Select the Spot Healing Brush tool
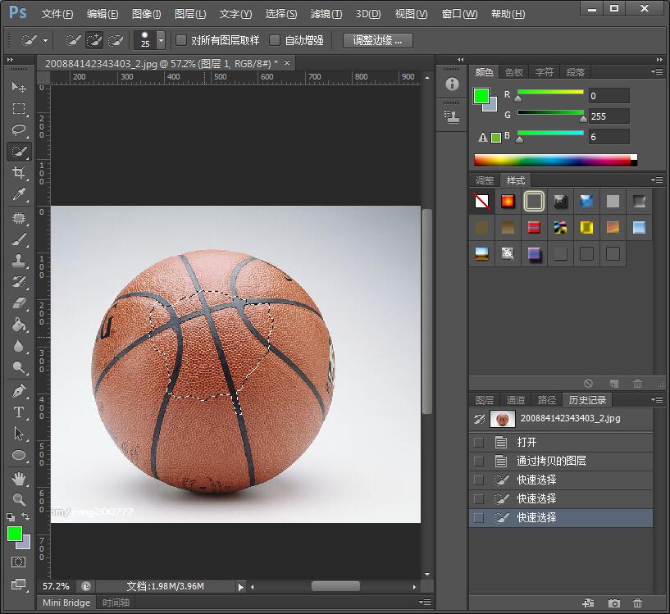The width and height of the screenshot is (670, 614). pos(19,218)
